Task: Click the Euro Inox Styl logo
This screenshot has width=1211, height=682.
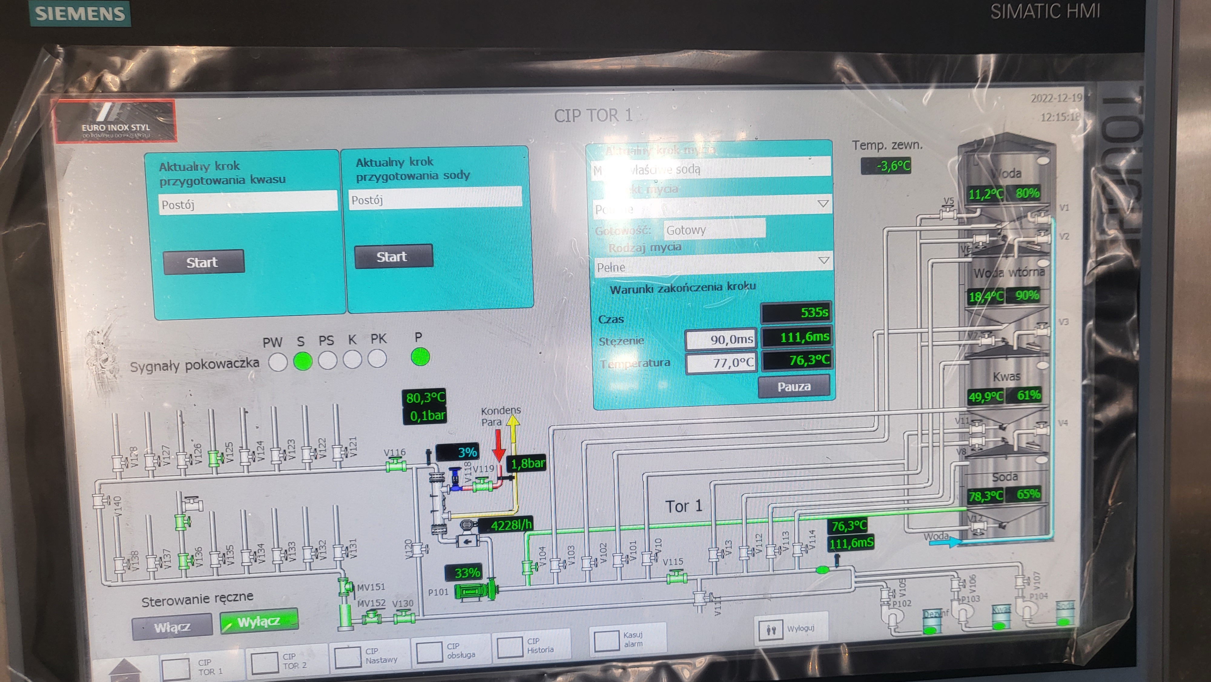Action: coord(116,121)
